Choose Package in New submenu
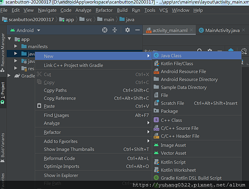This screenshot has width=249, height=189. [197, 111]
